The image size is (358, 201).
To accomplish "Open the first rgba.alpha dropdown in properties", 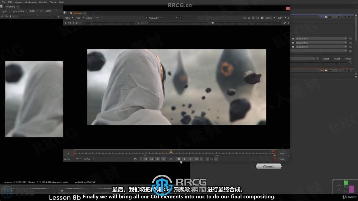I will click(321, 39).
